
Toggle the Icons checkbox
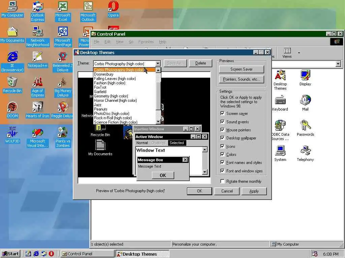pyautogui.click(x=222, y=146)
